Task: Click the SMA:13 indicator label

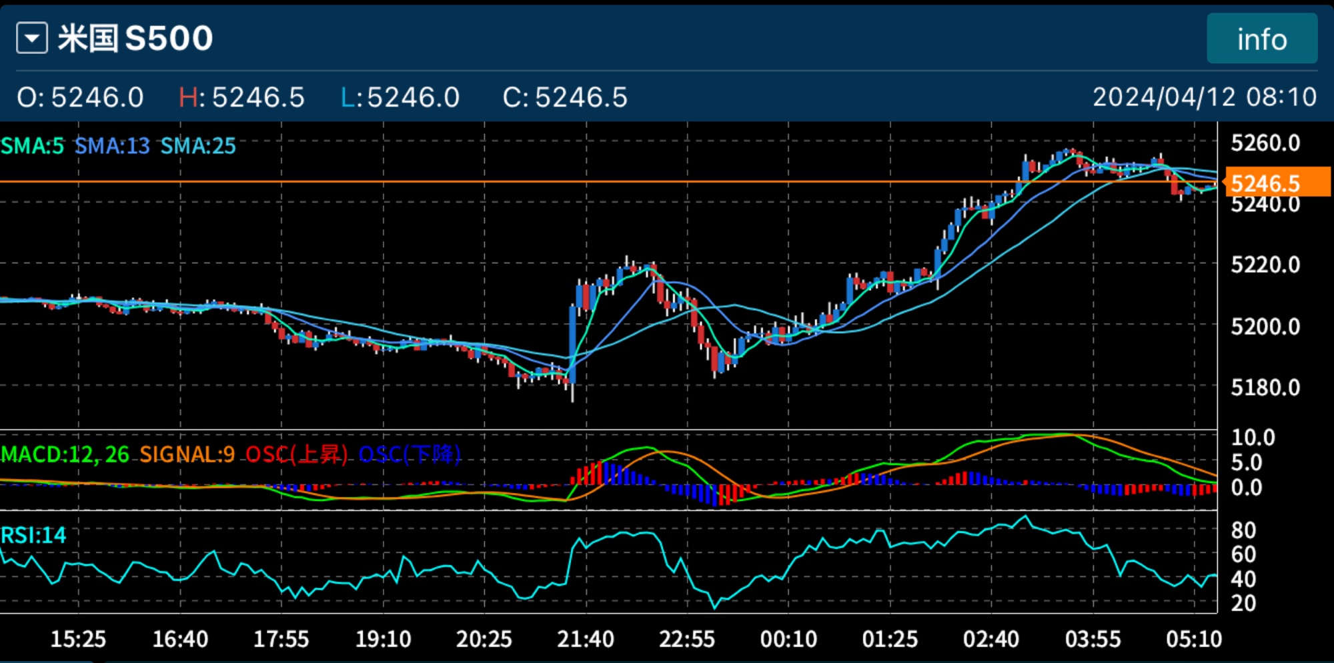Action: [x=112, y=145]
